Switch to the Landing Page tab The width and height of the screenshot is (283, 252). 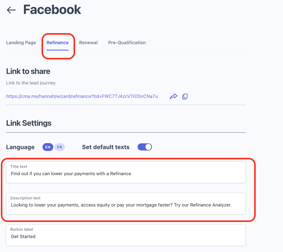click(x=21, y=43)
